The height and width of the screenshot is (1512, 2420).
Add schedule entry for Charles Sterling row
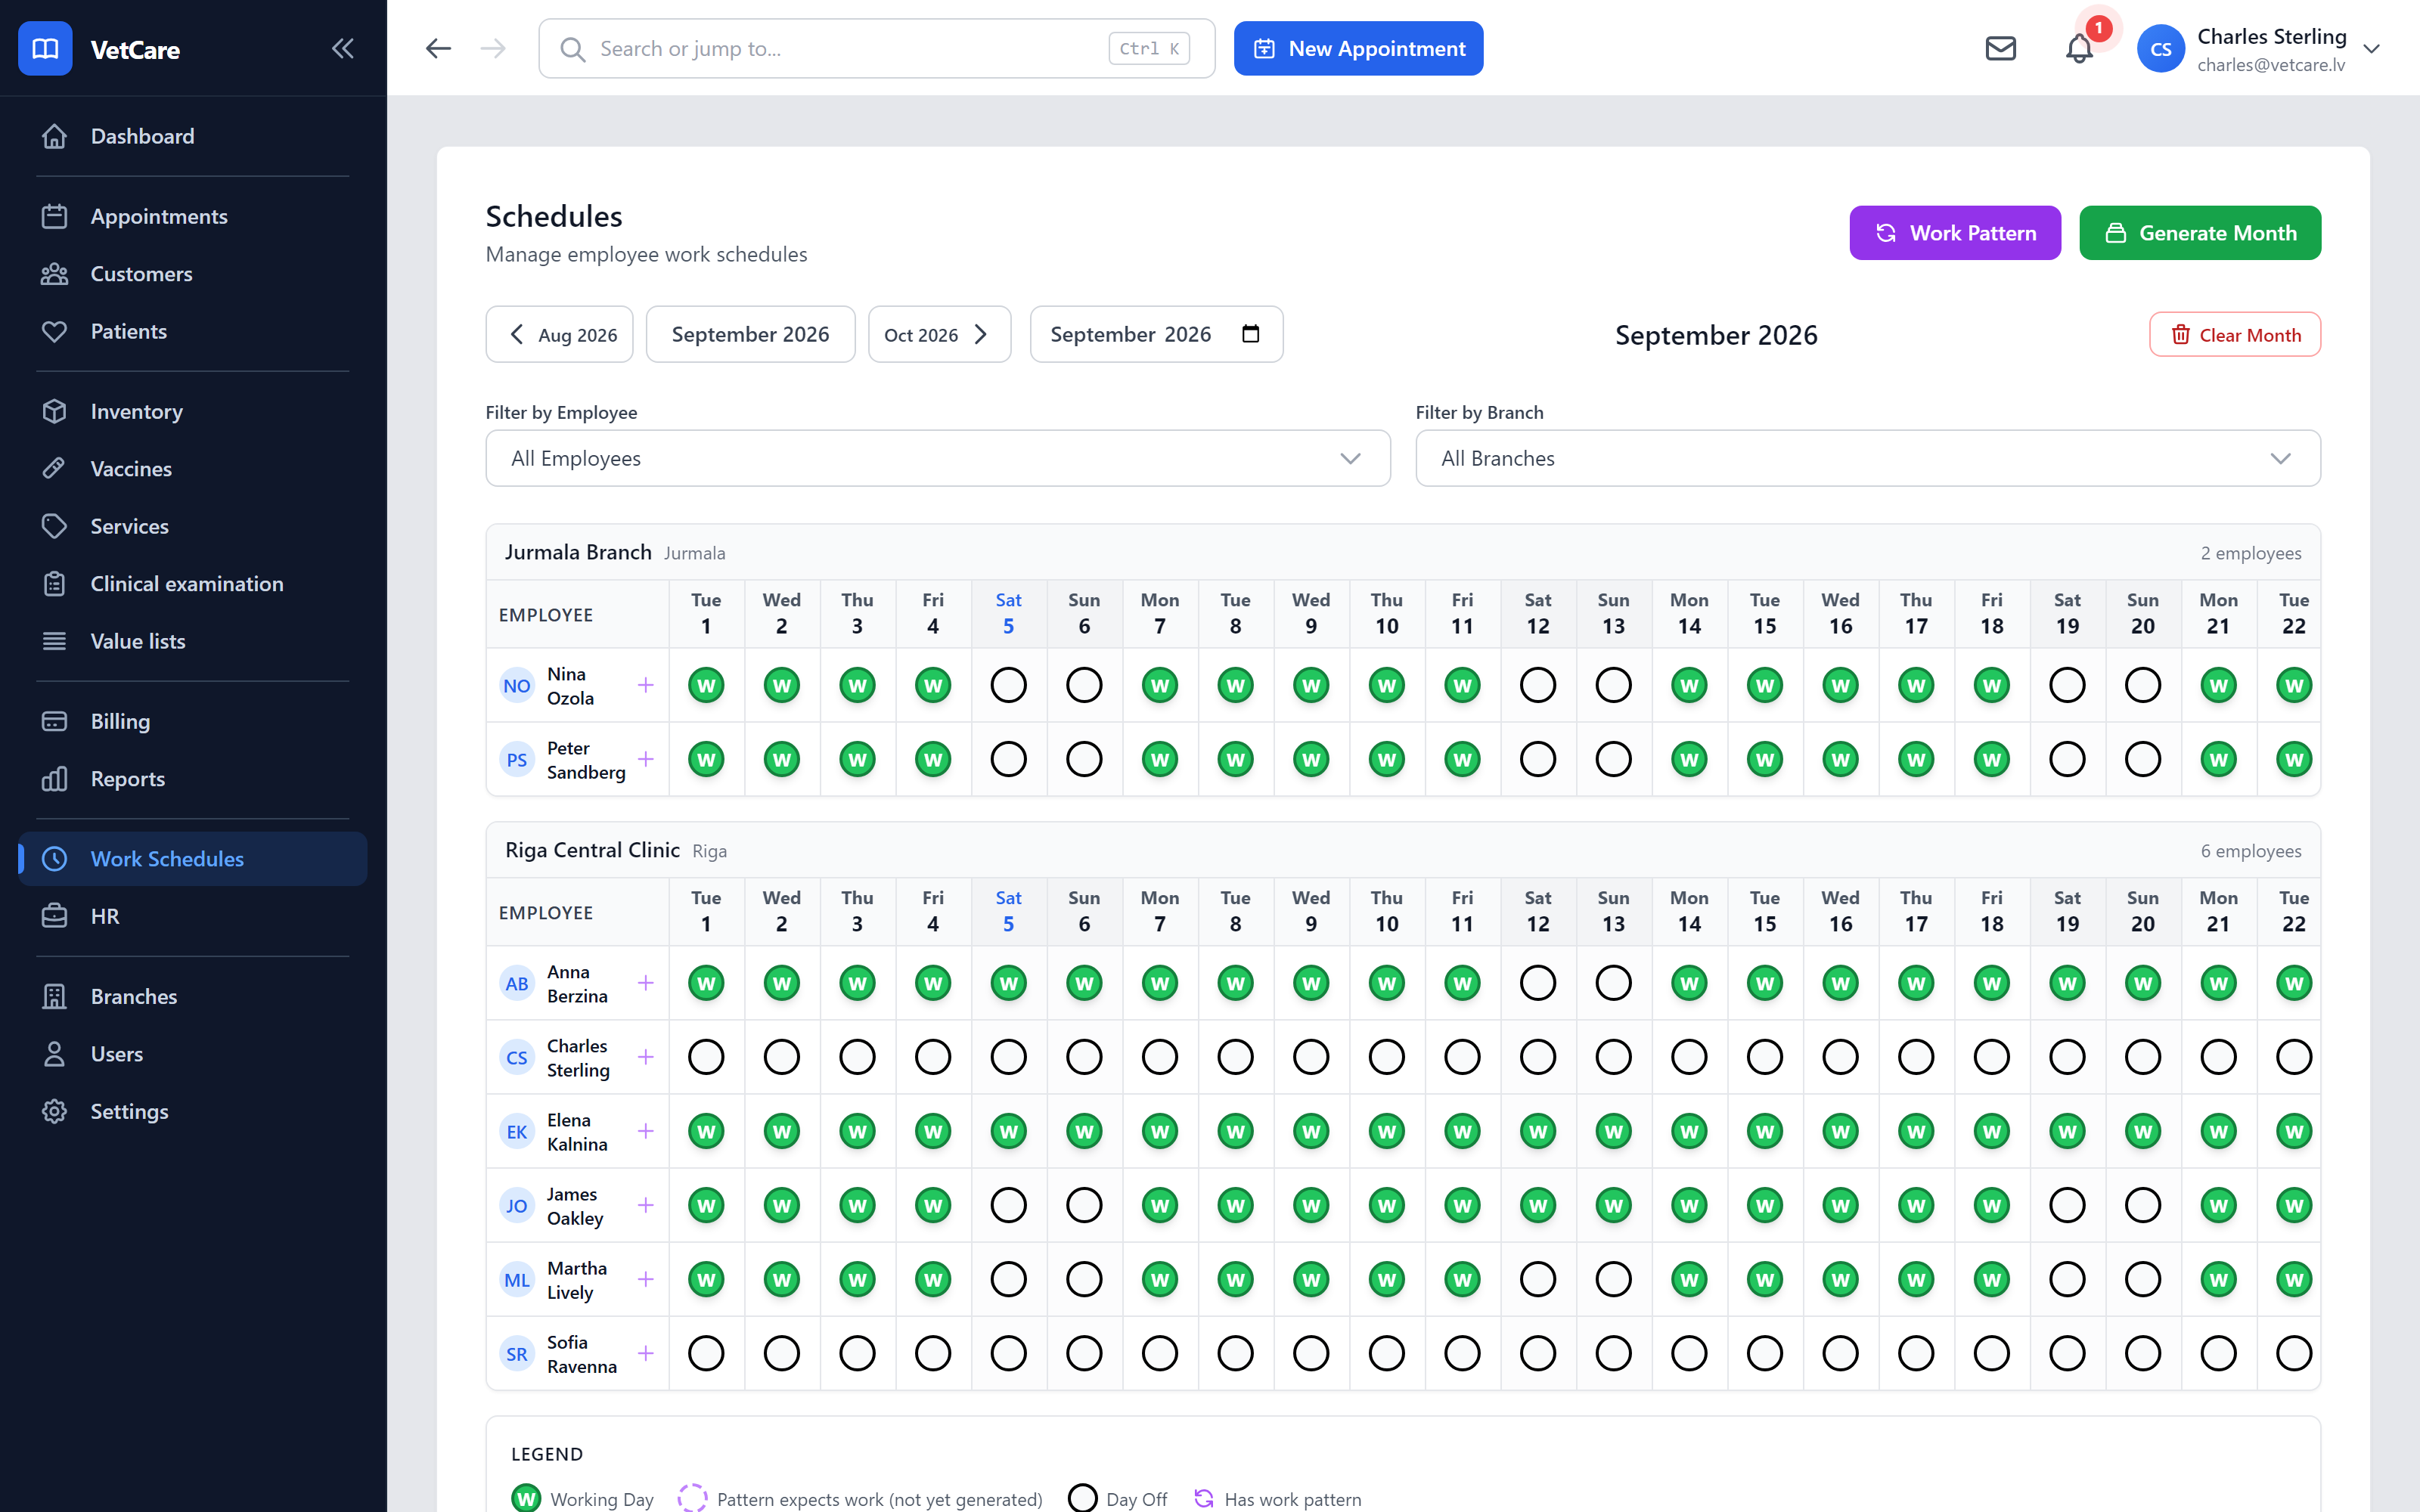pyautogui.click(x=646, y=1057)
